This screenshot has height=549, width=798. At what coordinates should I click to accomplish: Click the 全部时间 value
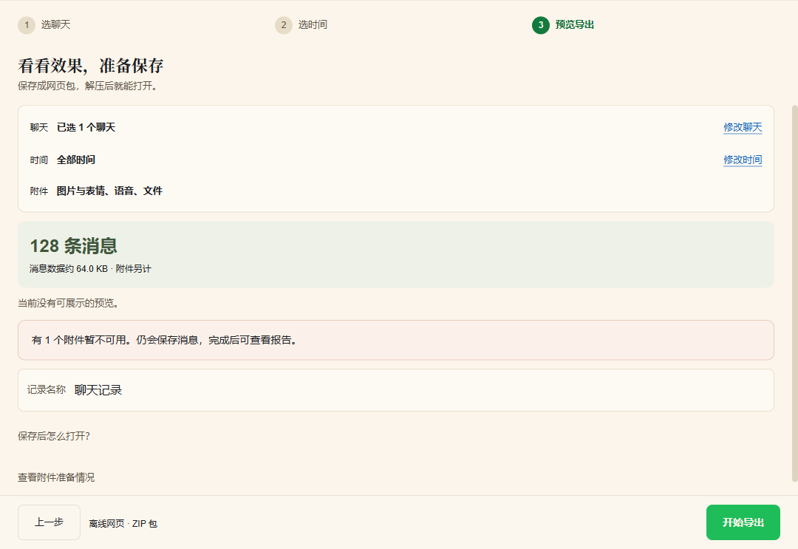(x=76, y=160)
